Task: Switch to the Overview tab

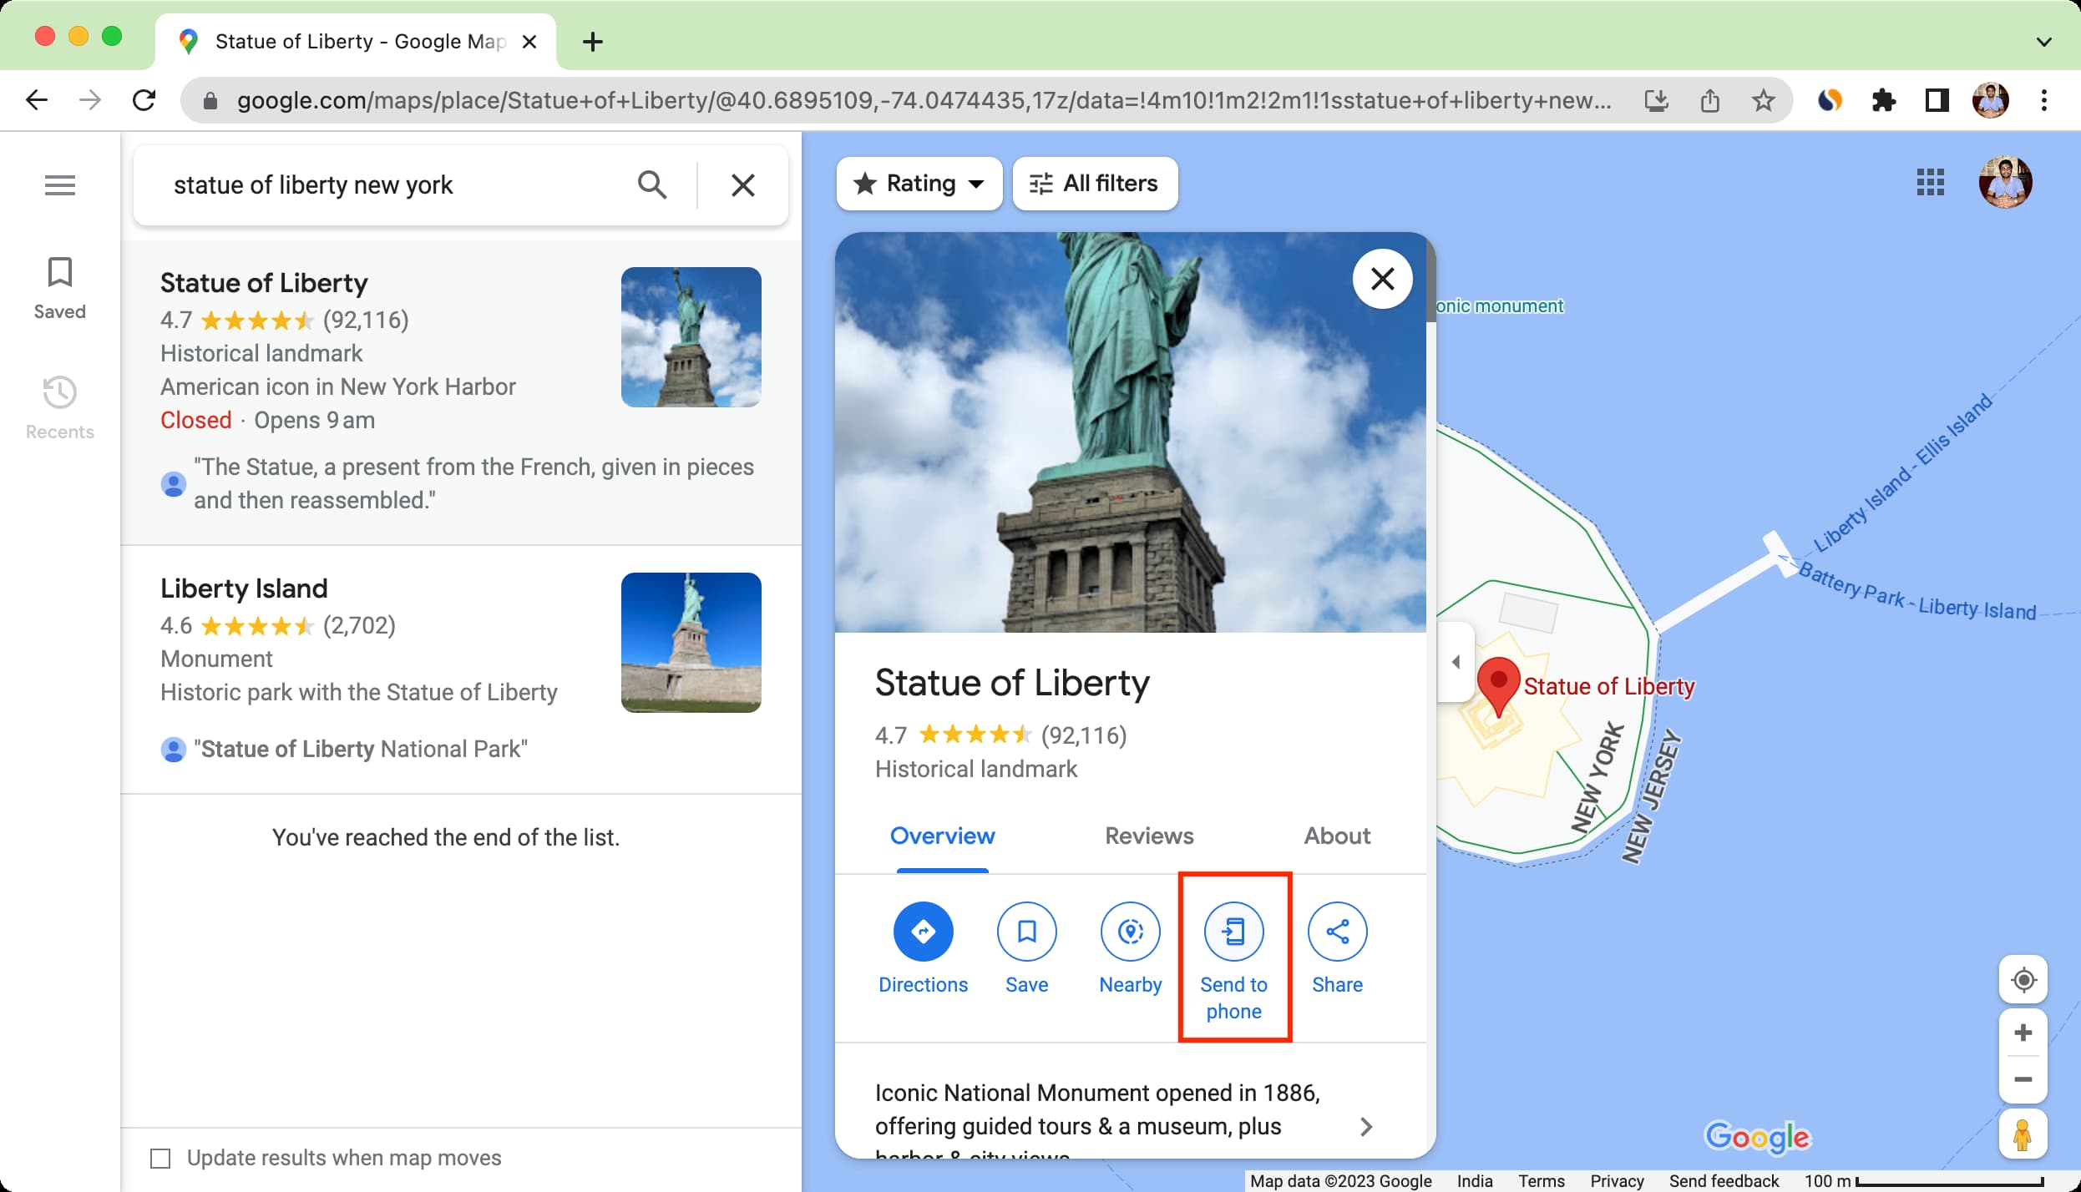Action: point(942,836)
